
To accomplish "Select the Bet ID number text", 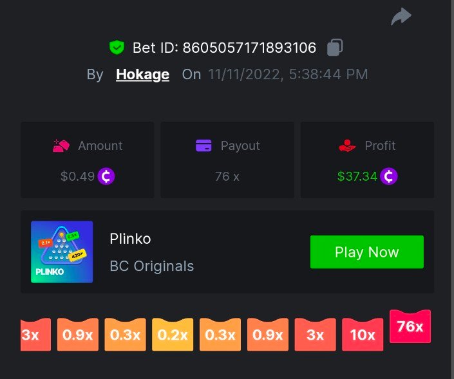I will click(x=249, y=48).
